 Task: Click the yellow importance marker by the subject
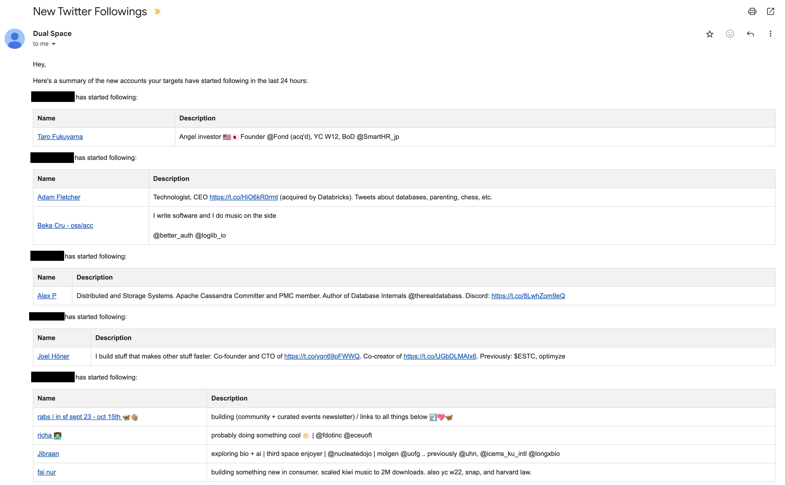pyautogui.click(x=157, y=12)
